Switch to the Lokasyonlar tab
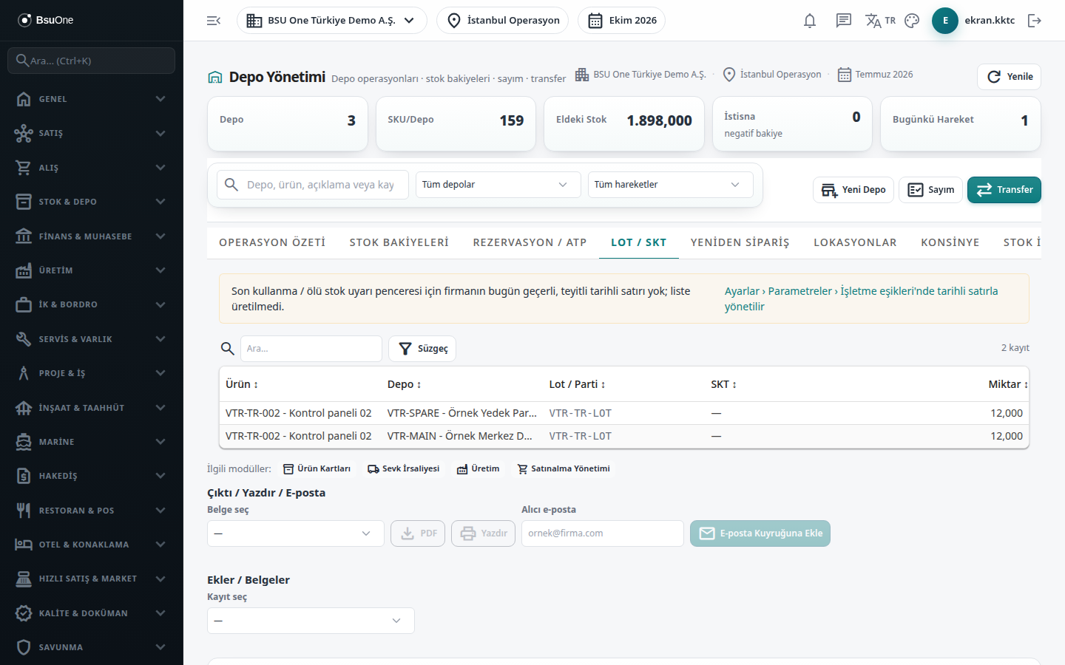Screen dimensions: 1065x665 pyautogui.click(x=855, y=242)
